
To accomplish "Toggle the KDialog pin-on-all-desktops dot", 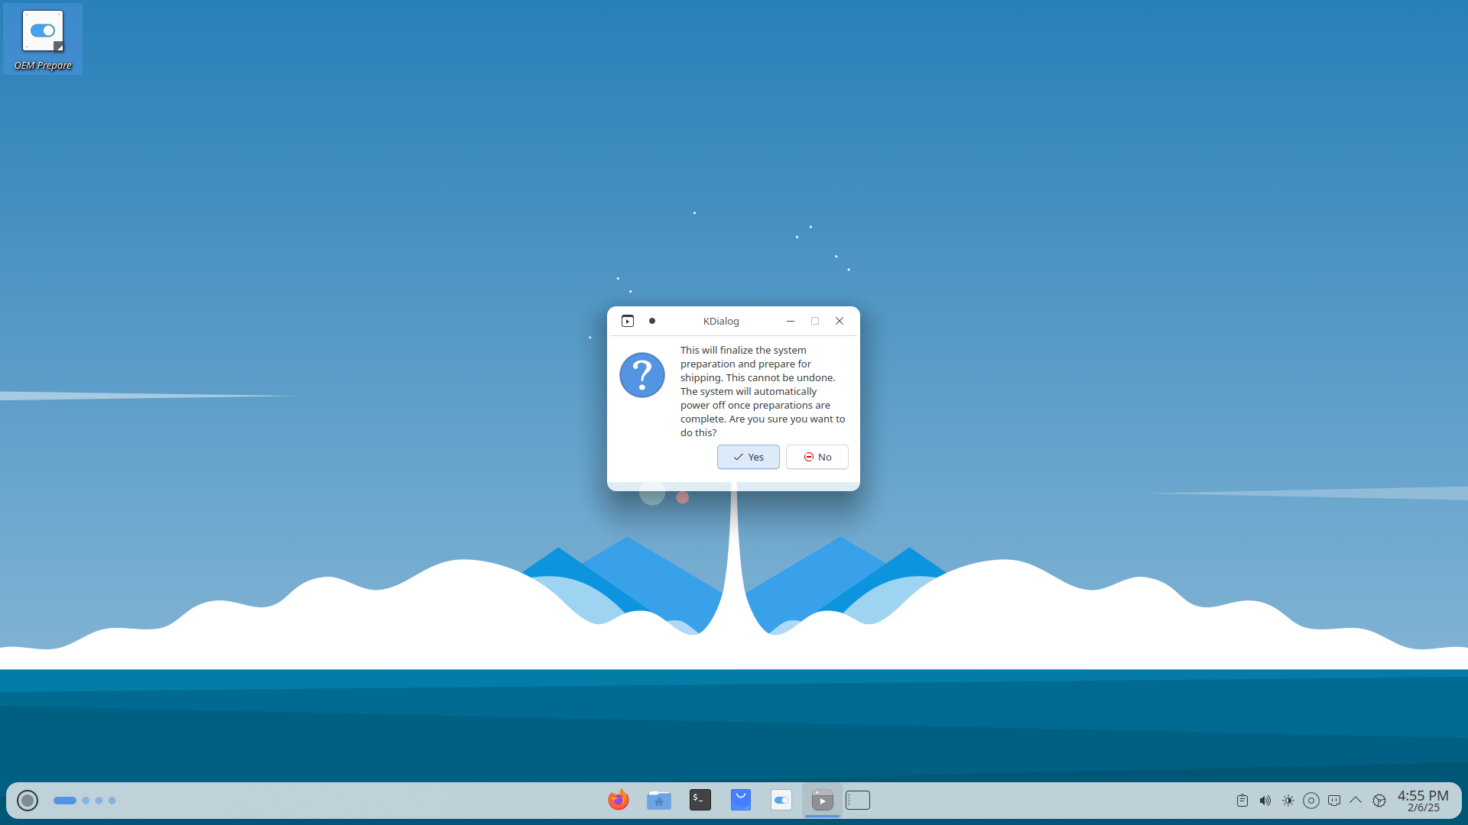I will point(652,321).
